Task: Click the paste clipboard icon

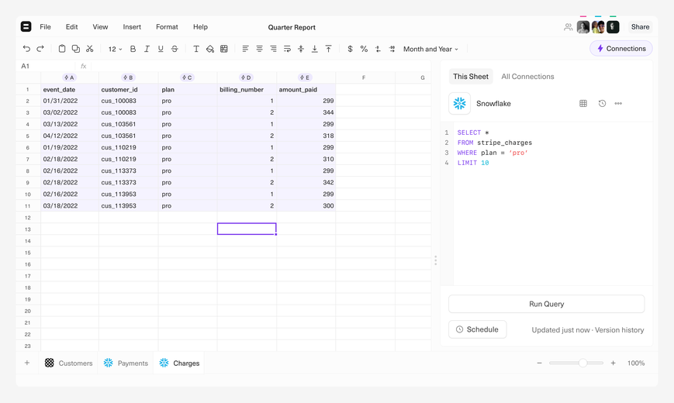Action: pyautogui.click(x=62, y=49)
